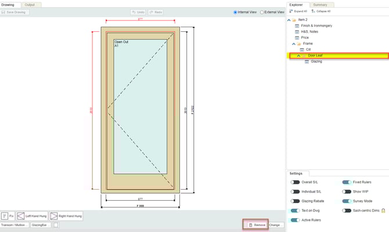The width and height of the screenshot is (389, 232).
Task: Open the Summary tab
Action: (320, 5)
